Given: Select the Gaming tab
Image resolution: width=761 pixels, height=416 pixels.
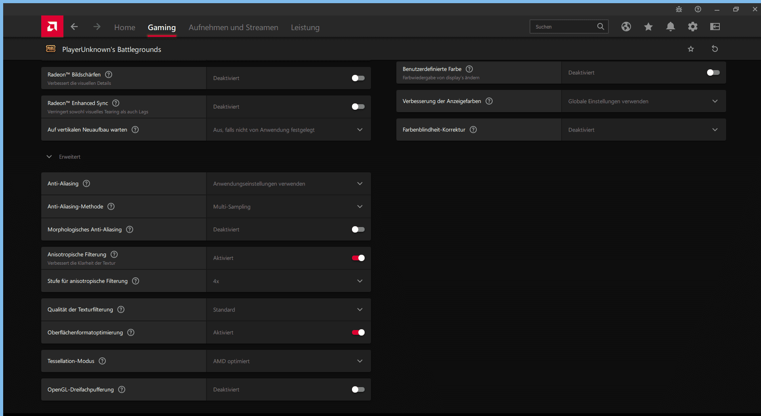Looking at the screenshot, I should pyautogui.click(x=162, y=27).
